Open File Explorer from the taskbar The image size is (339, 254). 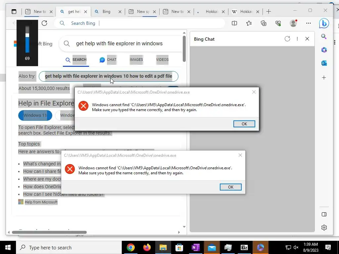click(163, 247)
